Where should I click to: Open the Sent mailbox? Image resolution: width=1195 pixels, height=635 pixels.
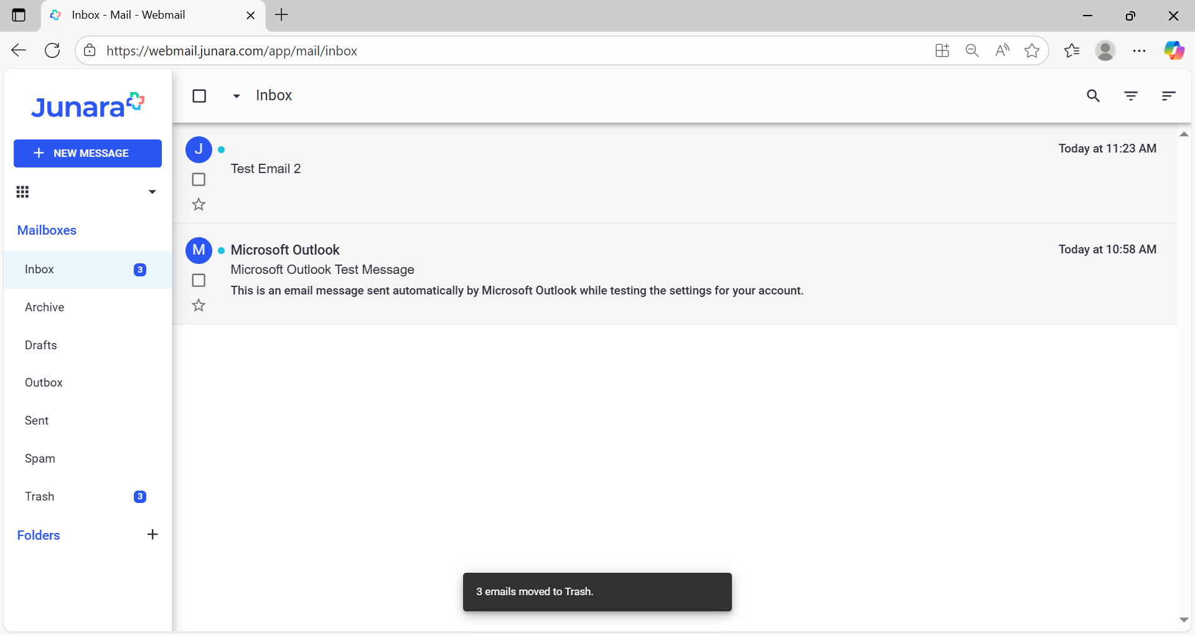click(88, 421)
